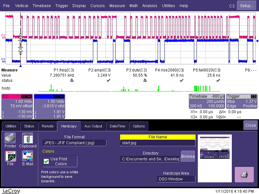259x194 pixels.
Task: Click the P5 fall checkmark status icon
Action: tap(218, 80)
